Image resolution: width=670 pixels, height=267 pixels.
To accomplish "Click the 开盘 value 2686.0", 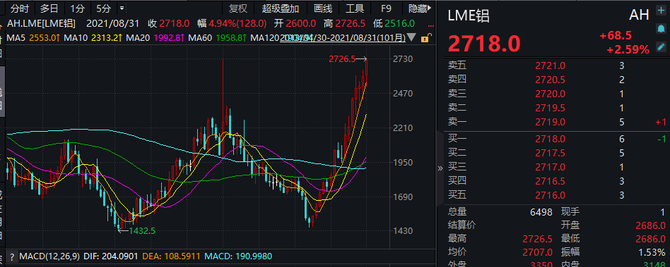I will coord(651,225).
